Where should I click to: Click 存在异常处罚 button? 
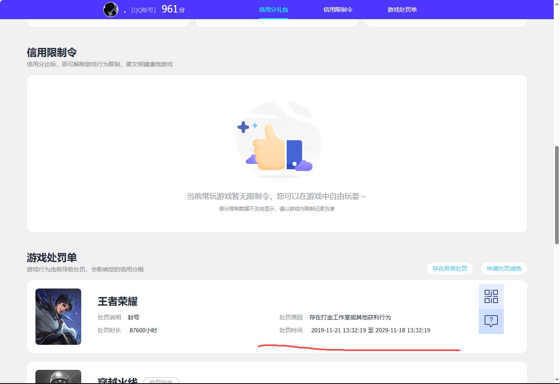click(450, 269)
